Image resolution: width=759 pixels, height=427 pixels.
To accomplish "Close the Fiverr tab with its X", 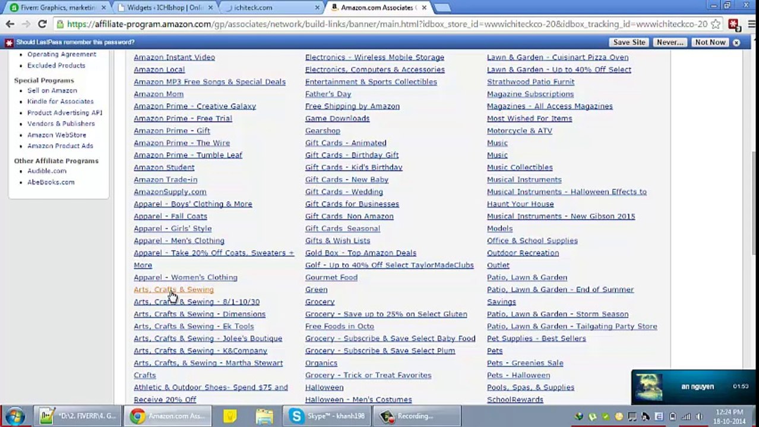I will 103,8.
